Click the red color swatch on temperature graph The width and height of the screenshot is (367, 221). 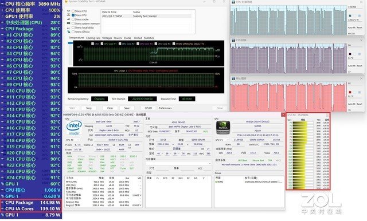pos(350,92)
